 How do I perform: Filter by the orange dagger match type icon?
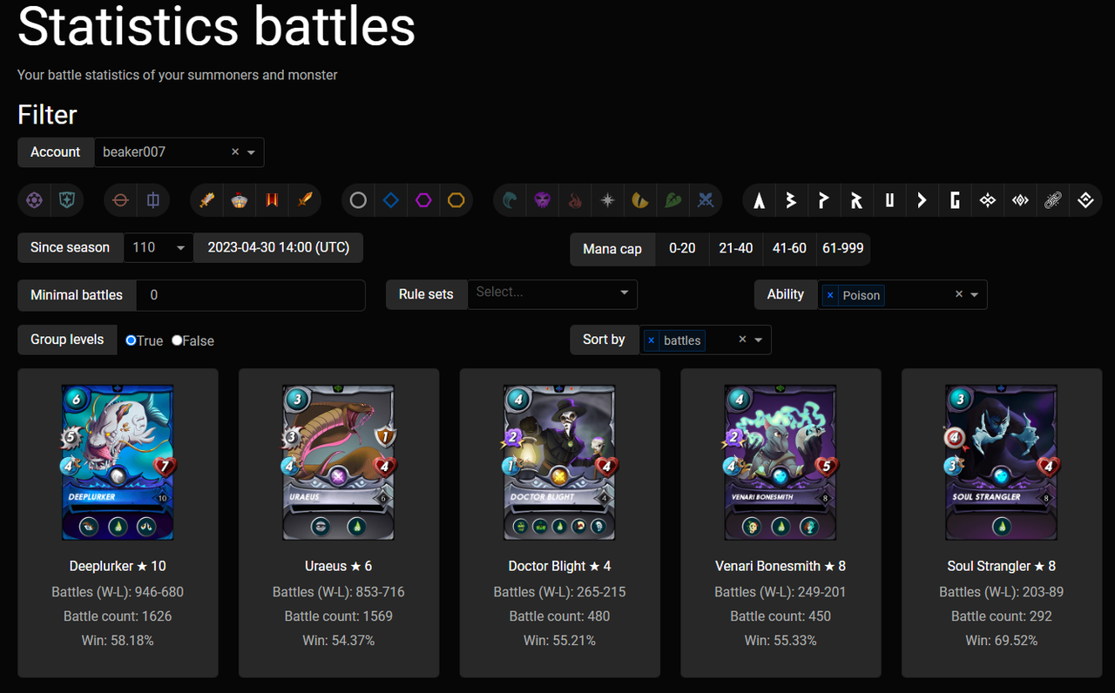pyautogui.click(x=304, y=200)
